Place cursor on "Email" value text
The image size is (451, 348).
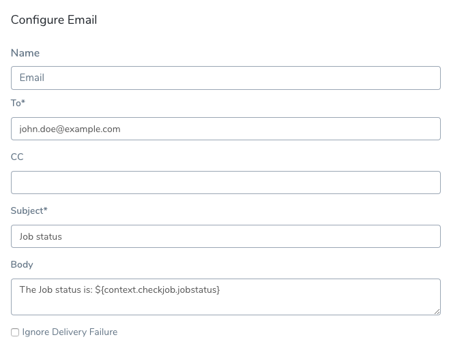coord(32,78)
